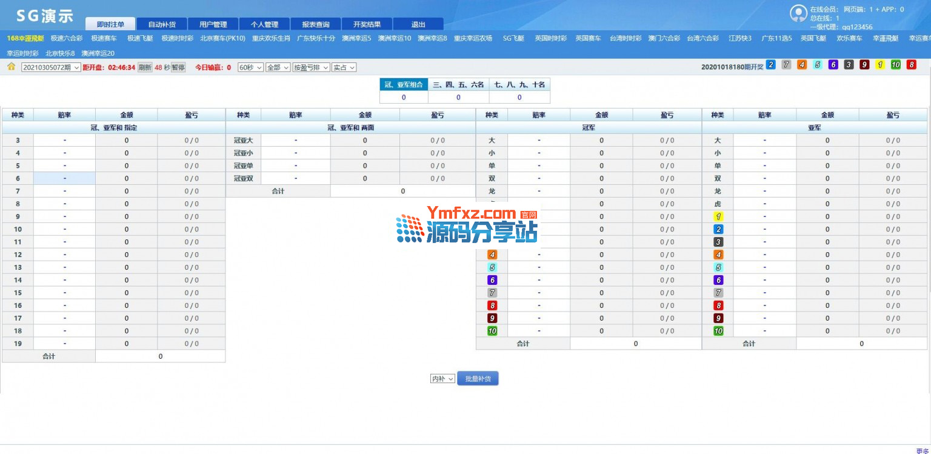
Task: Select orange ball 4 in 冠军 column
Action: 492,255
